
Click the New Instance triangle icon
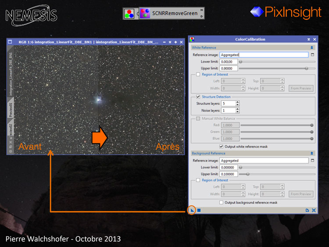tap(192, 210)
